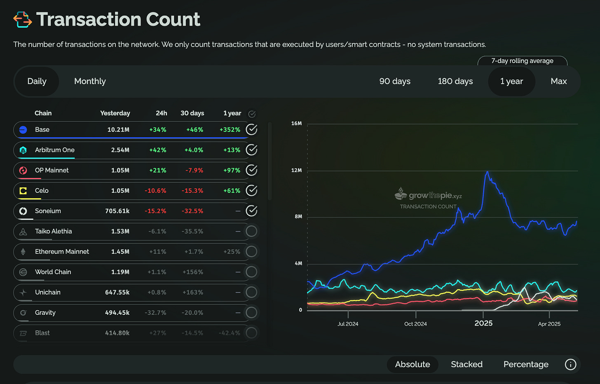Viewport: 600px width, 384px height.
Task: Click Taiko Alethia's 1.53M value
Action: (x=120, y=232)
